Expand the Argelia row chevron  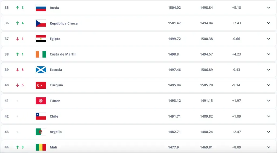point(268,132)
